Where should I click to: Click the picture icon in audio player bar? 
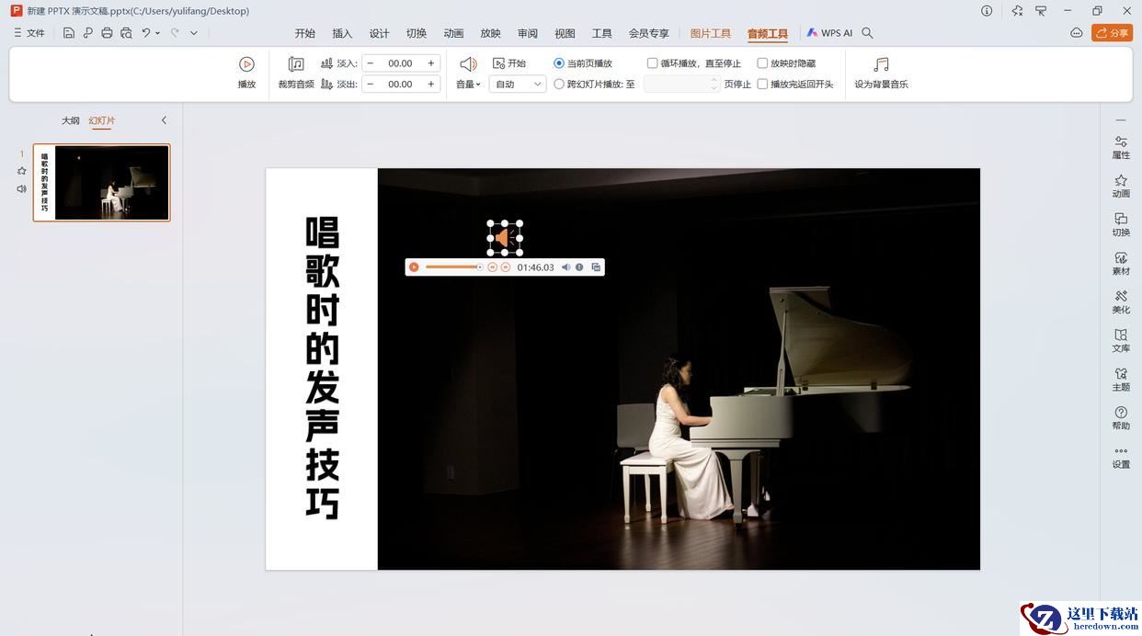tap(596, 267)
